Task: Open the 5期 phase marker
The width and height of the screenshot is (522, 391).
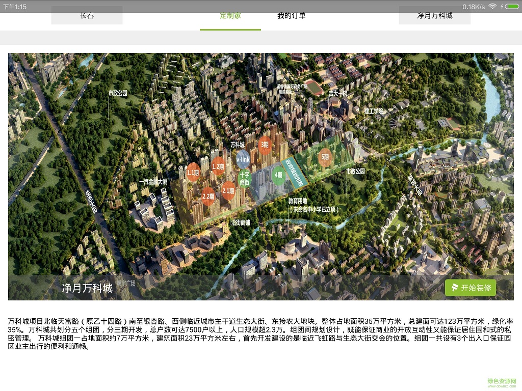Action: 325,156
